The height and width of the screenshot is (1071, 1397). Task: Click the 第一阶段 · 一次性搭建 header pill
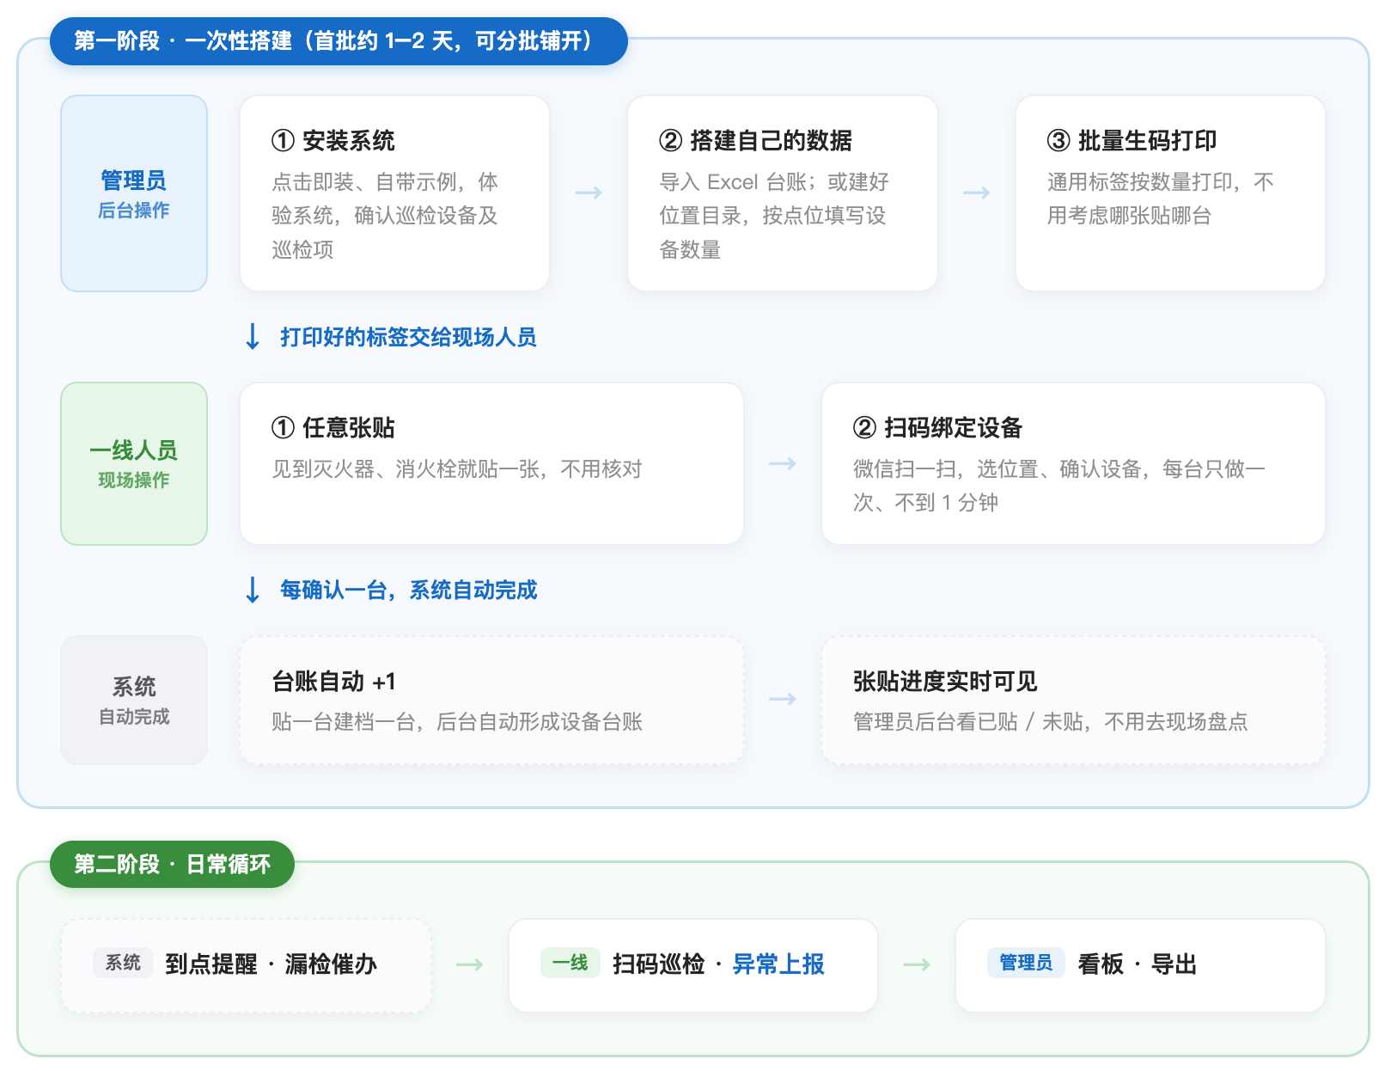[339, 41]
